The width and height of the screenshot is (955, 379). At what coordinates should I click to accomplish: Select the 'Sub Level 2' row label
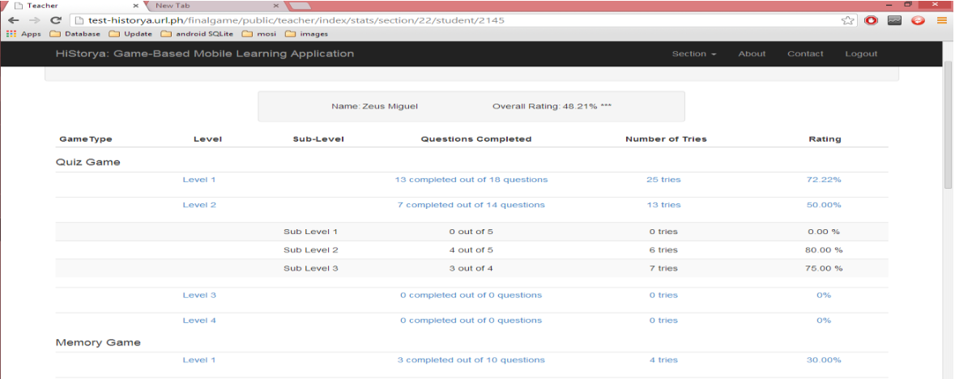(310, 249)
